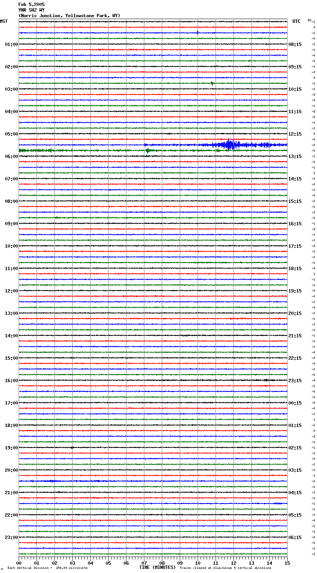The width and height of the screenshot is (317, 573).
Task: Select the 08:00 MST time label
Action: pyautogui.click(x=12, y=201)
